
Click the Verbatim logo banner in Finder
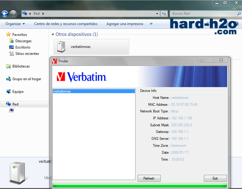[82, 77]
